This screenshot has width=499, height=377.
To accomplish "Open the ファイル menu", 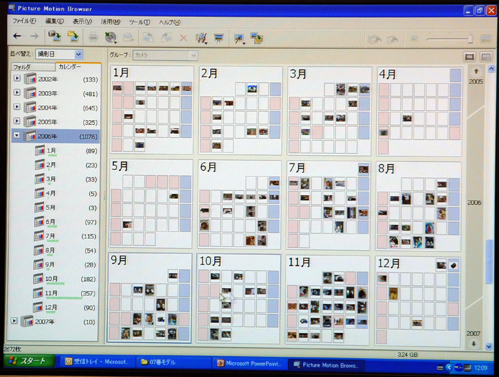I will tap(25, 22).
